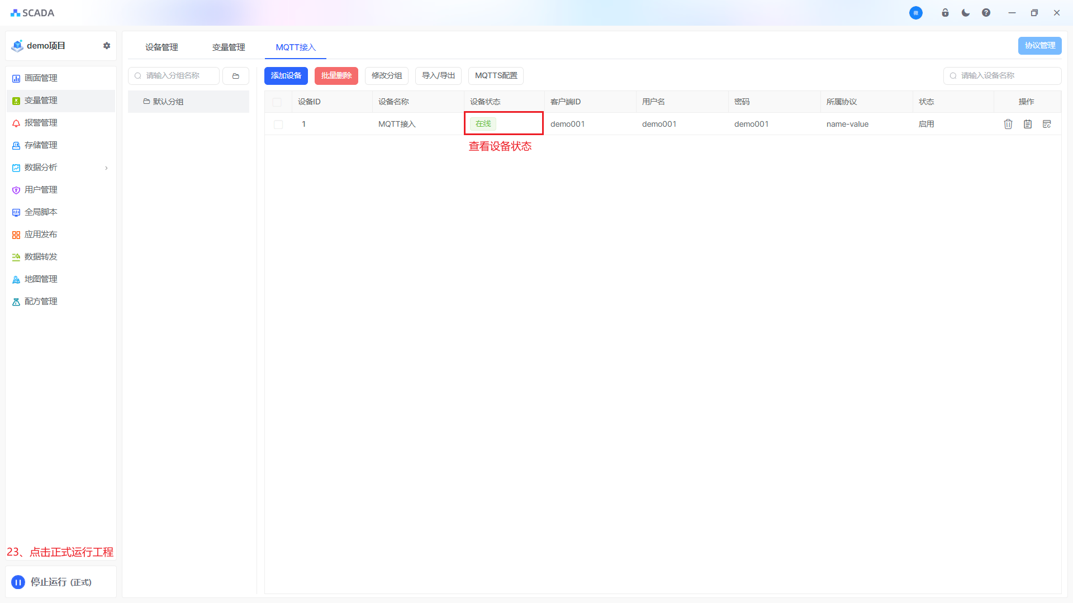The height and width of the screenshot is (603, 1073).
Task: Toggle the select-all checkbox in table header
Action: pos(277,102)
